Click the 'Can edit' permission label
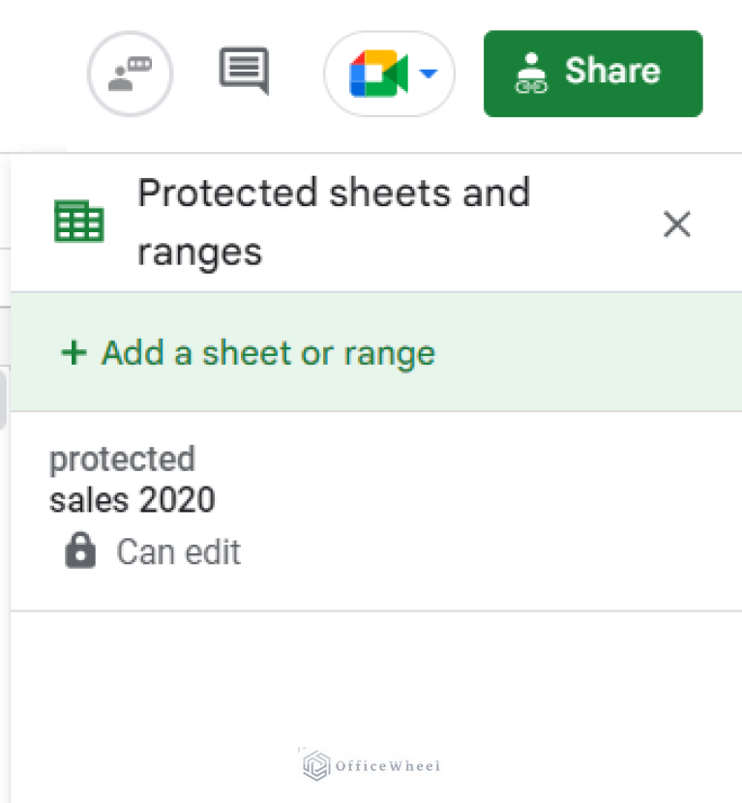 point(178,552)
